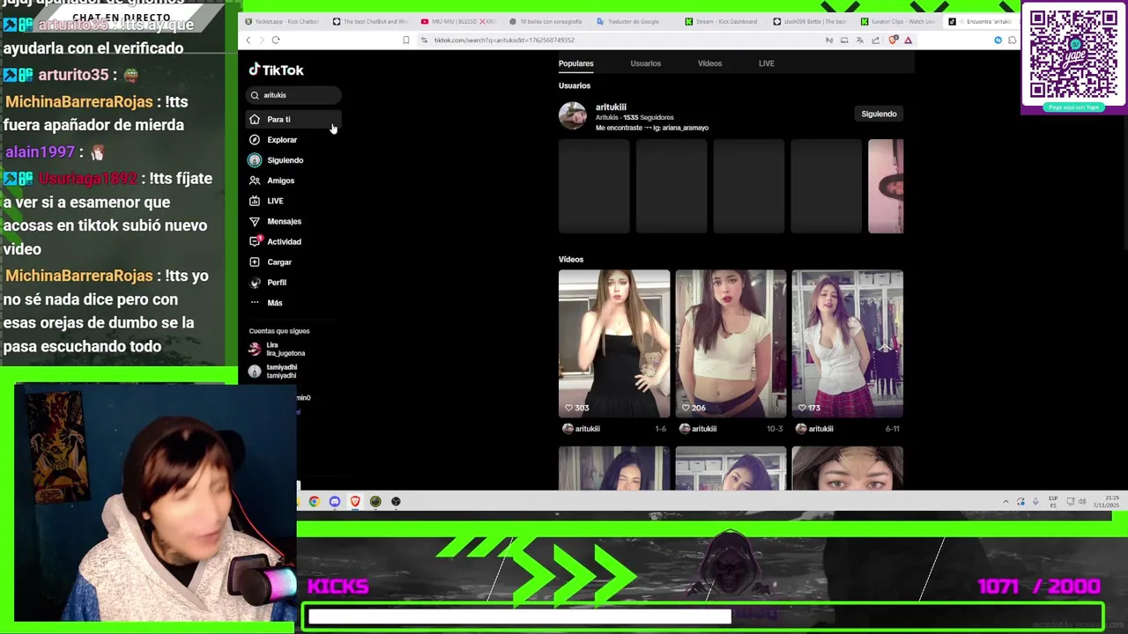Click Brave Shields icon in address bar

(894, 40)
